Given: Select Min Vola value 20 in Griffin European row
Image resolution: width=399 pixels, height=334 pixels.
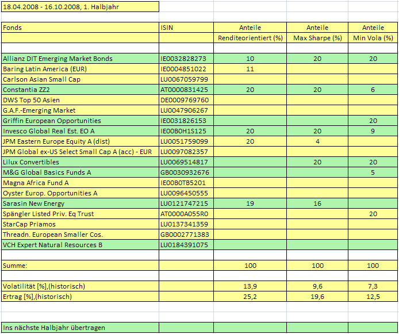Looking at the screenshot, I should 373,121.
